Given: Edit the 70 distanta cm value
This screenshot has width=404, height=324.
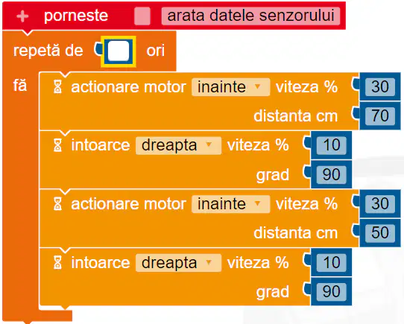Looking at the screenshot, I should 380,115.
